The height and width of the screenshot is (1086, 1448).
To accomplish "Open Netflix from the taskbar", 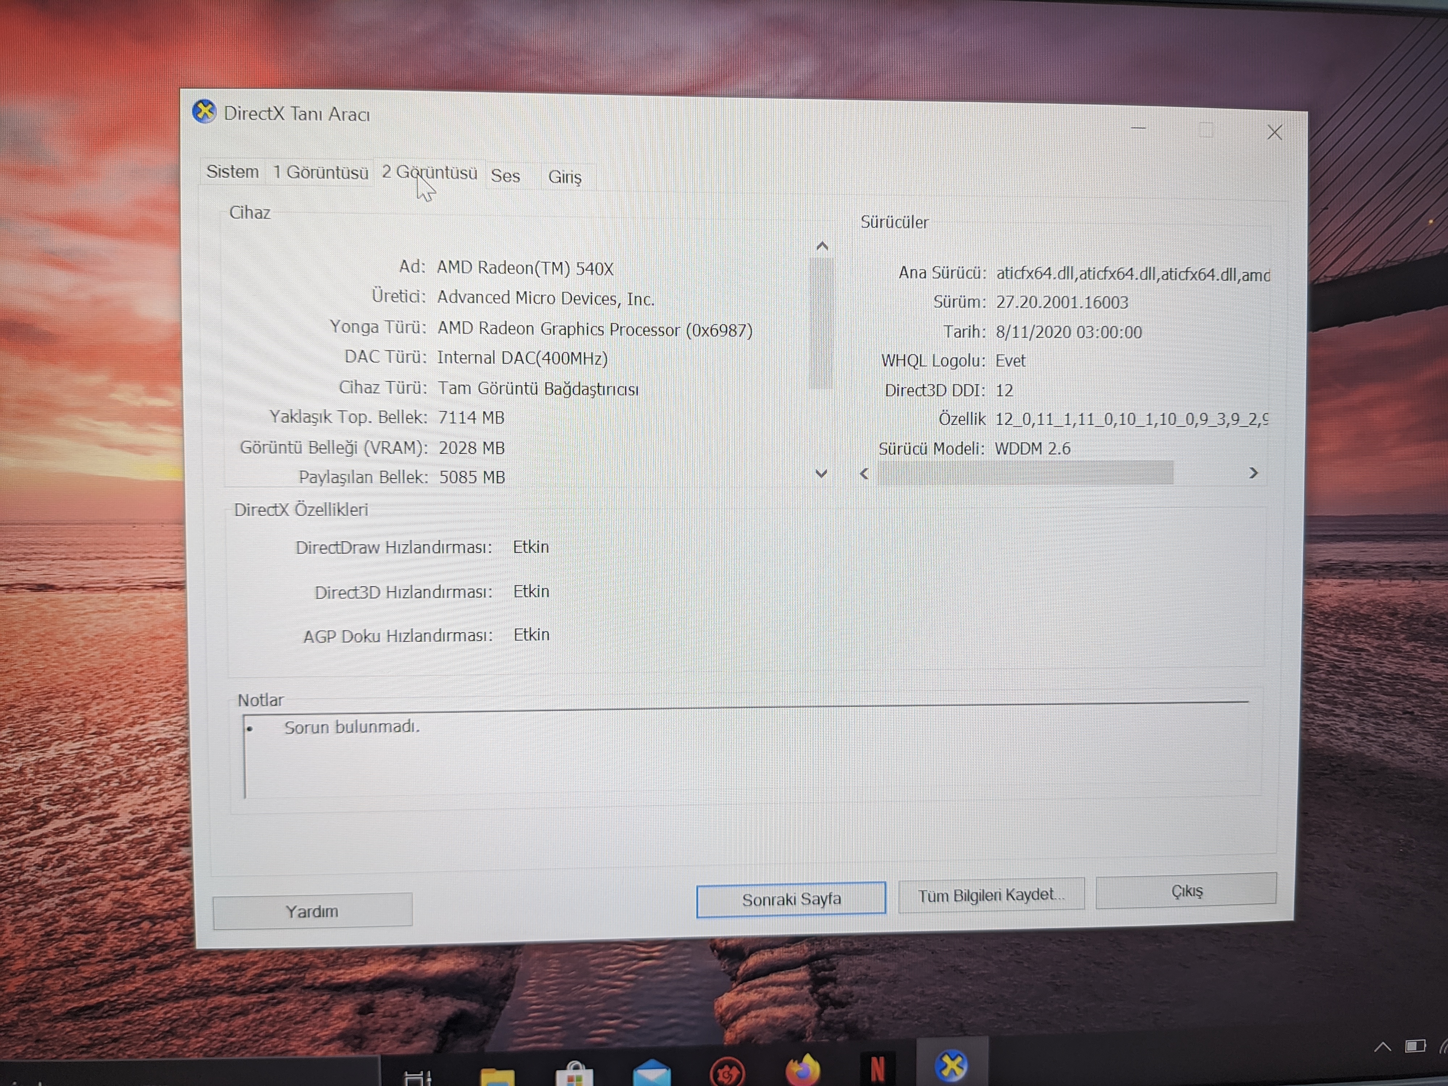I will coord(877,1069).
